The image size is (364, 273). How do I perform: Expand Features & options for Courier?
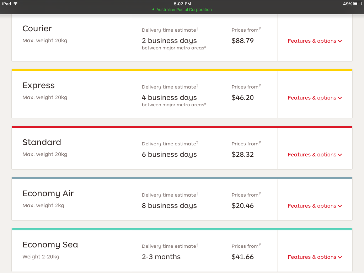coord(315,41)
